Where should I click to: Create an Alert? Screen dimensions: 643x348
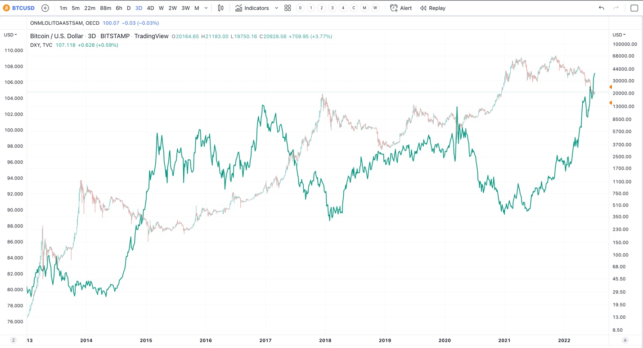[x=401, y=8]
